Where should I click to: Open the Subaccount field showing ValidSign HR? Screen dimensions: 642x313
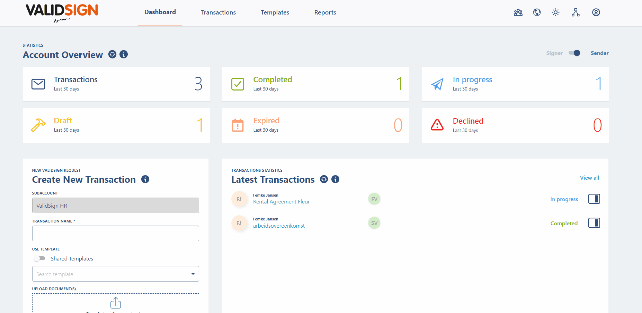(115, 205)
